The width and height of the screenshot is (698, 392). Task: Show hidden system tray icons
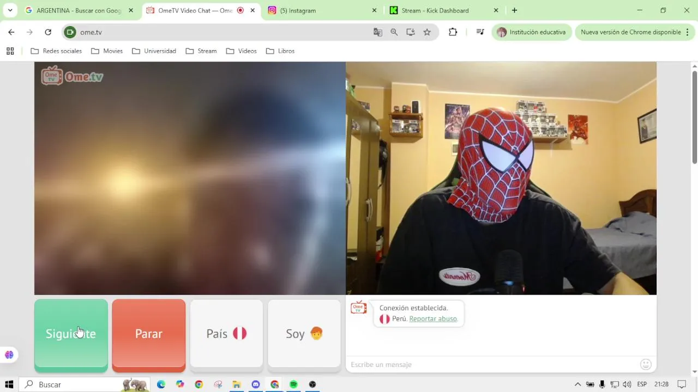tap(578, 384)
